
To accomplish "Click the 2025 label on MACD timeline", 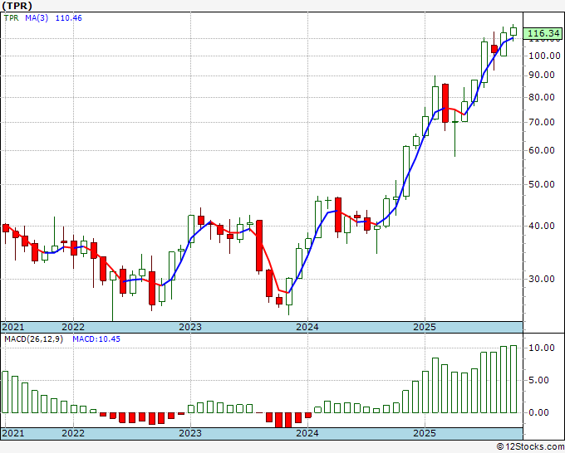I will click(425, 433).
